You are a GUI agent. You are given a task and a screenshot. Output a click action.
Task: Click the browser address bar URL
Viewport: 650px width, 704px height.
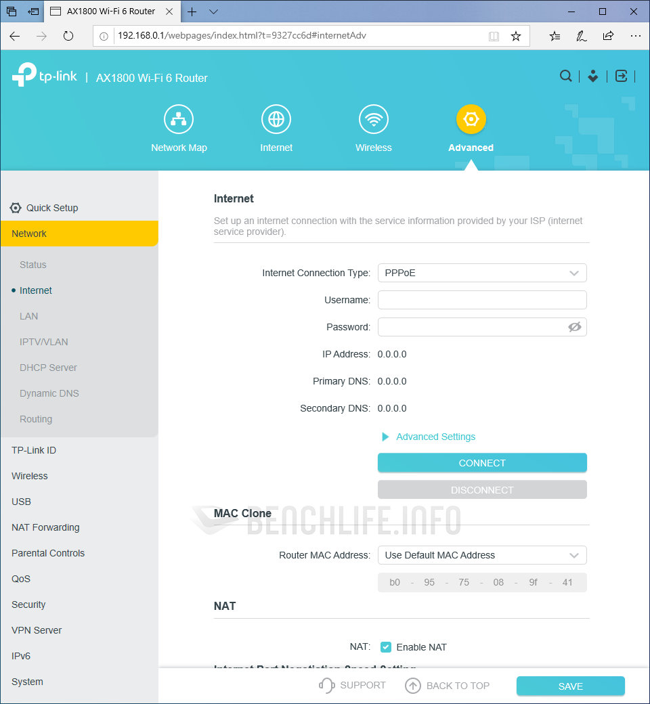click(x=242, y=36)
